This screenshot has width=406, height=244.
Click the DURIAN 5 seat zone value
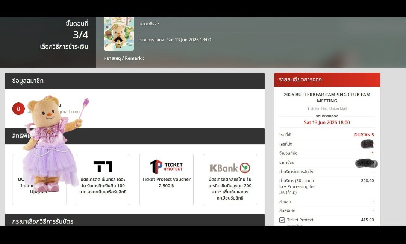coord(364,135)
